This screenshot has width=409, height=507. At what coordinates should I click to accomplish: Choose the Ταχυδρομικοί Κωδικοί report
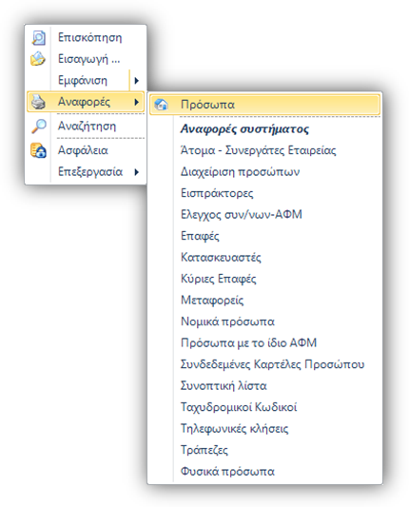(x=239, y=407)
